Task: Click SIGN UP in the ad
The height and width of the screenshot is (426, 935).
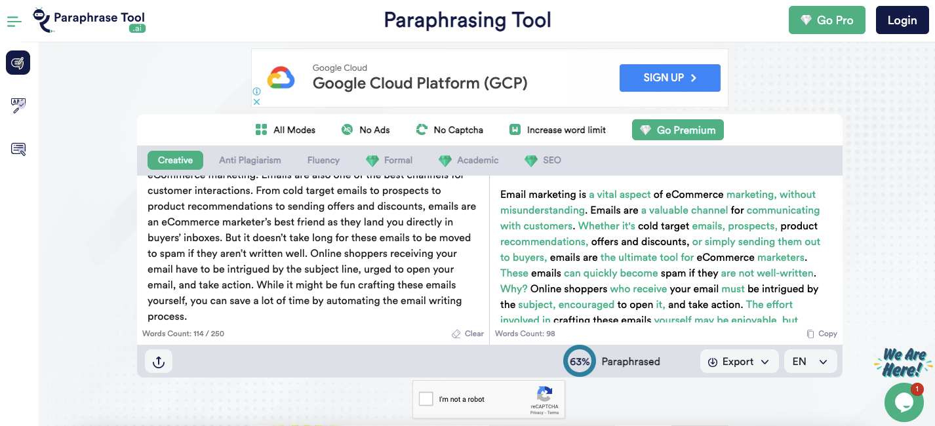Action: (670, 78)
